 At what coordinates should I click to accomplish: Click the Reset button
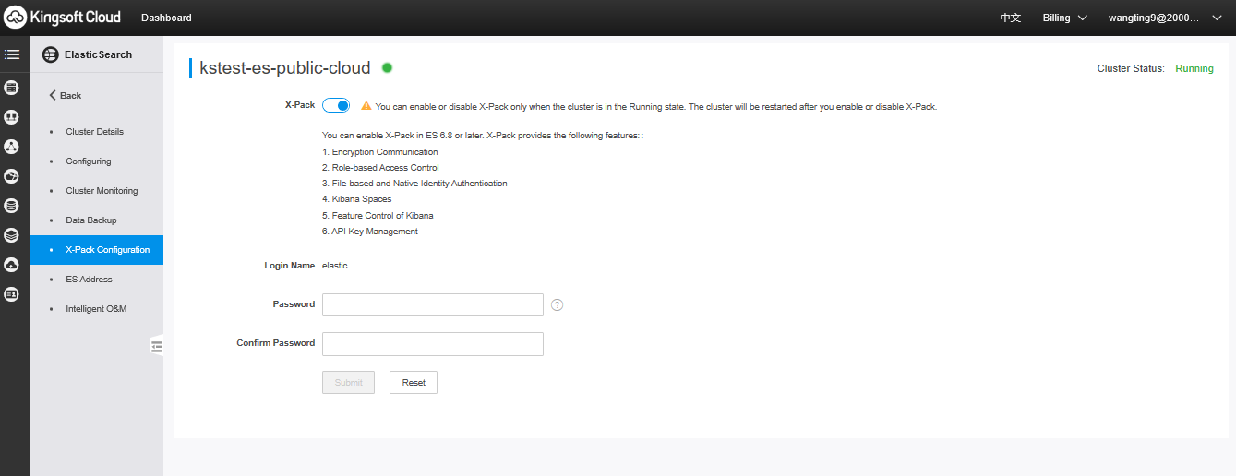[x=414, y=382]
